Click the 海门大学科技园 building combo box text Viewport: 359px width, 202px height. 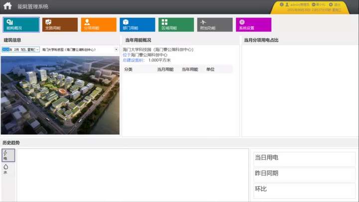[x=69, y=49]
